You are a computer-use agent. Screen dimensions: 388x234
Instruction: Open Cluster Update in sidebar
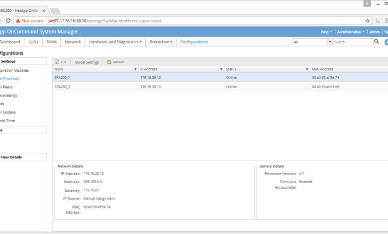point(7,112)
